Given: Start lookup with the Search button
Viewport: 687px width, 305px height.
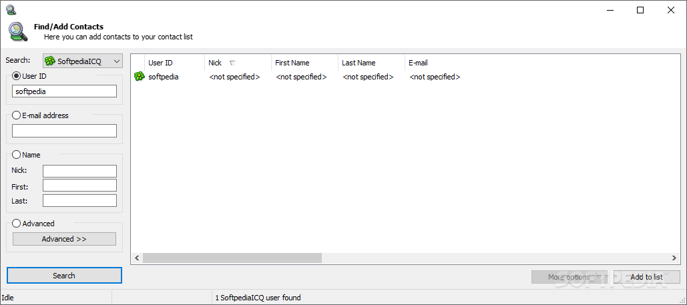Looking at the screenshot, I should click(64, 276).
